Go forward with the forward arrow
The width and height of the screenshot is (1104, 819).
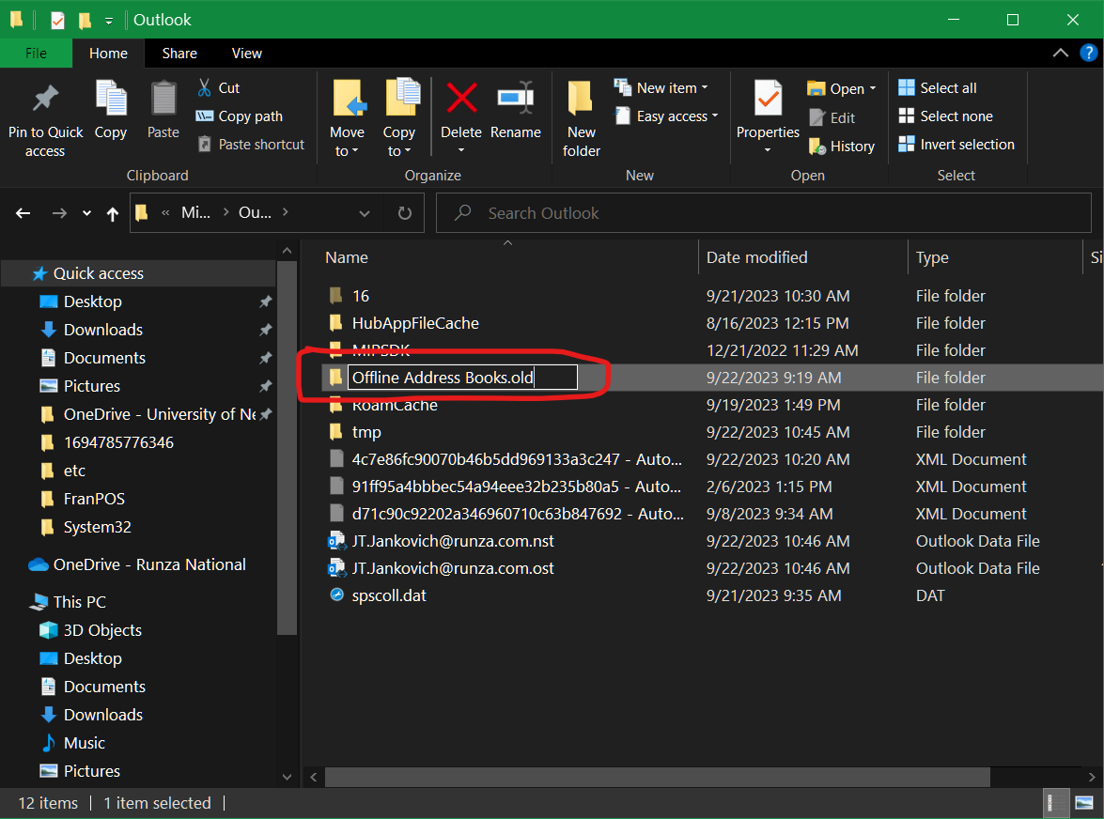click(x=60, y=213)
